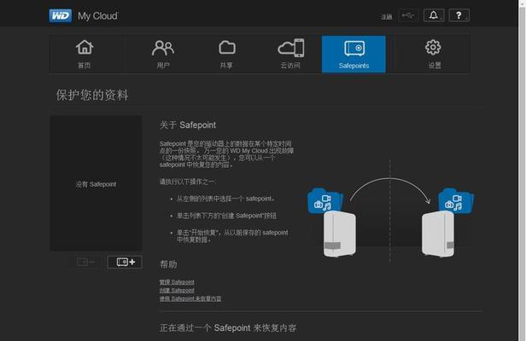
Task: Click the 正在通过一个 Safepoint 来恢复内容 heading
Action: pos(228,327)
